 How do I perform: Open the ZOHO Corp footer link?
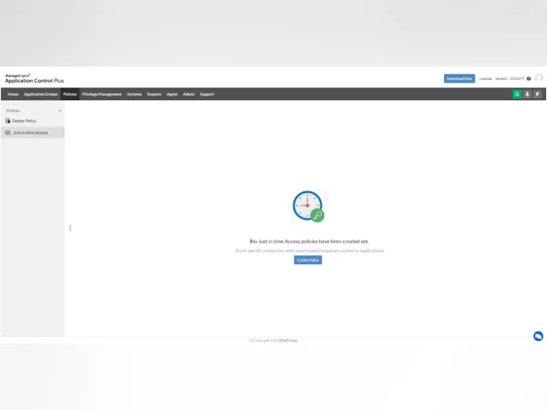(x=288, y=341)
